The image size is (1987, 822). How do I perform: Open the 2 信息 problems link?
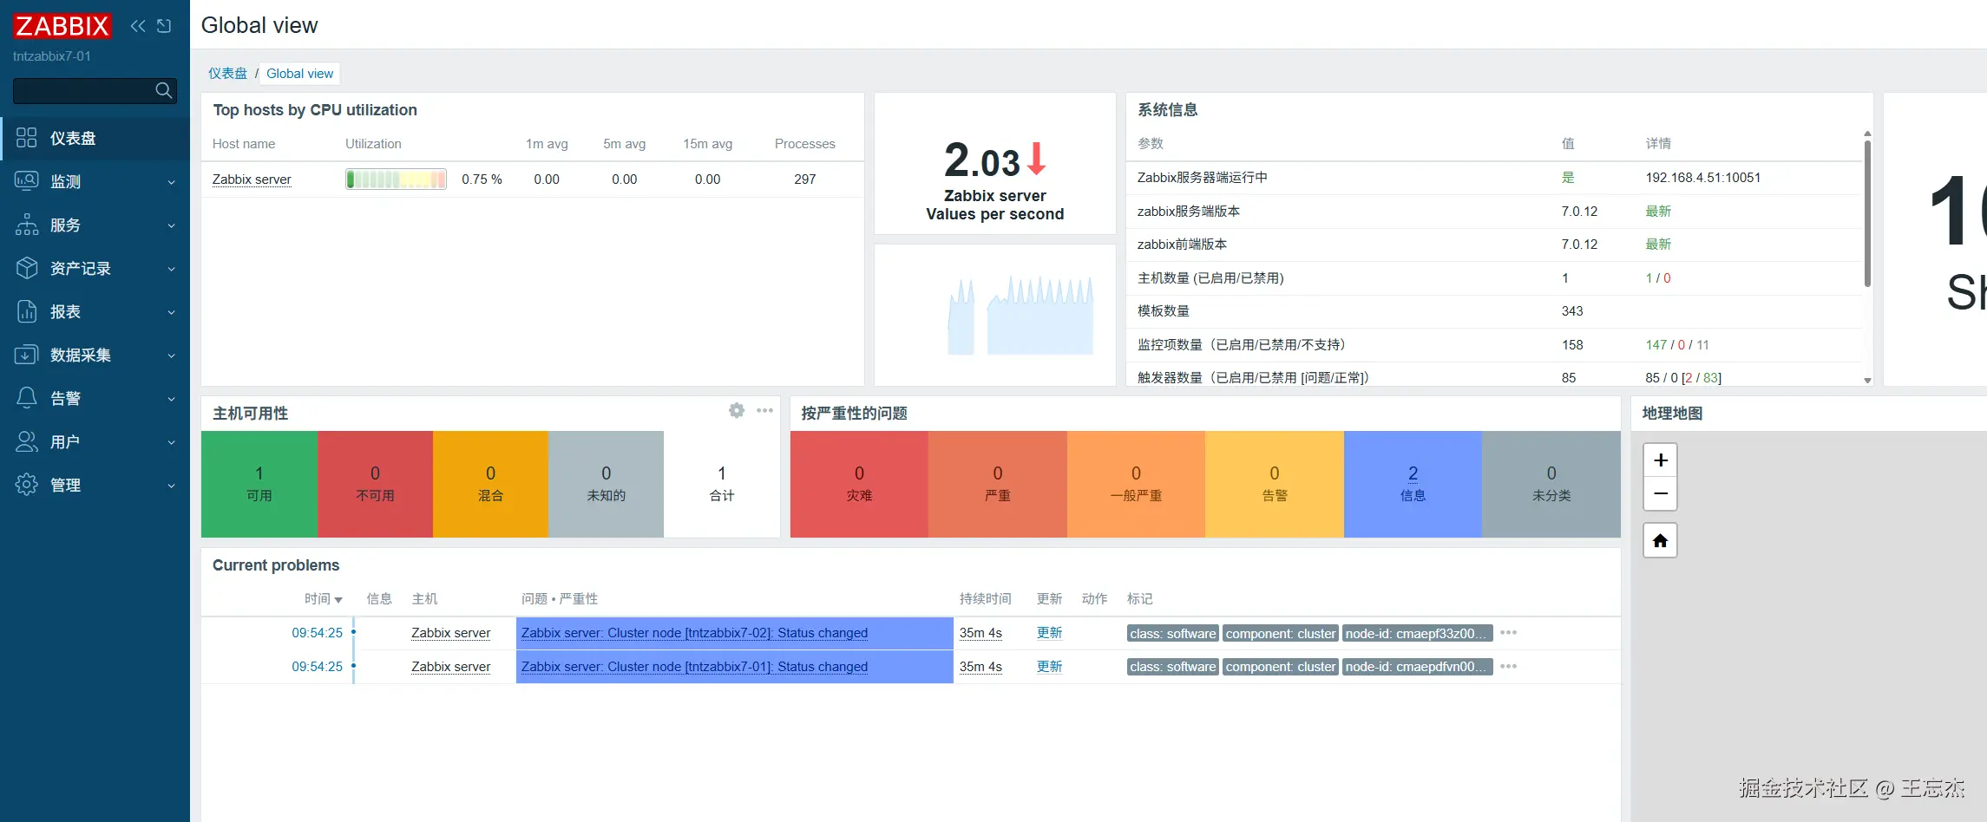(x=1413, y=473)
